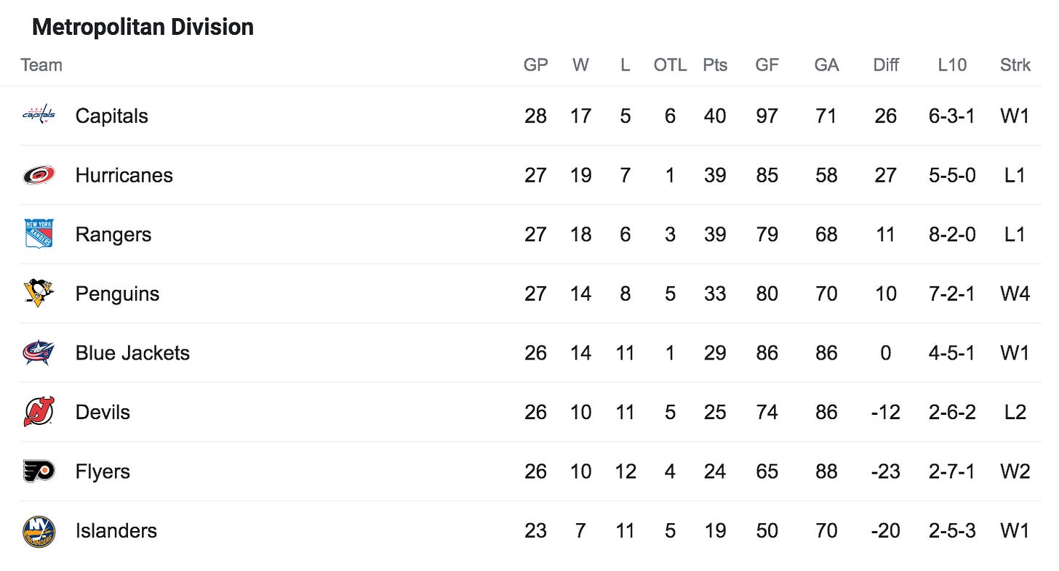Image resolution: width=1059 pixels, height=571 pixels.
Task: Click the Flyers team logo
Action: (x=39, y=471)
